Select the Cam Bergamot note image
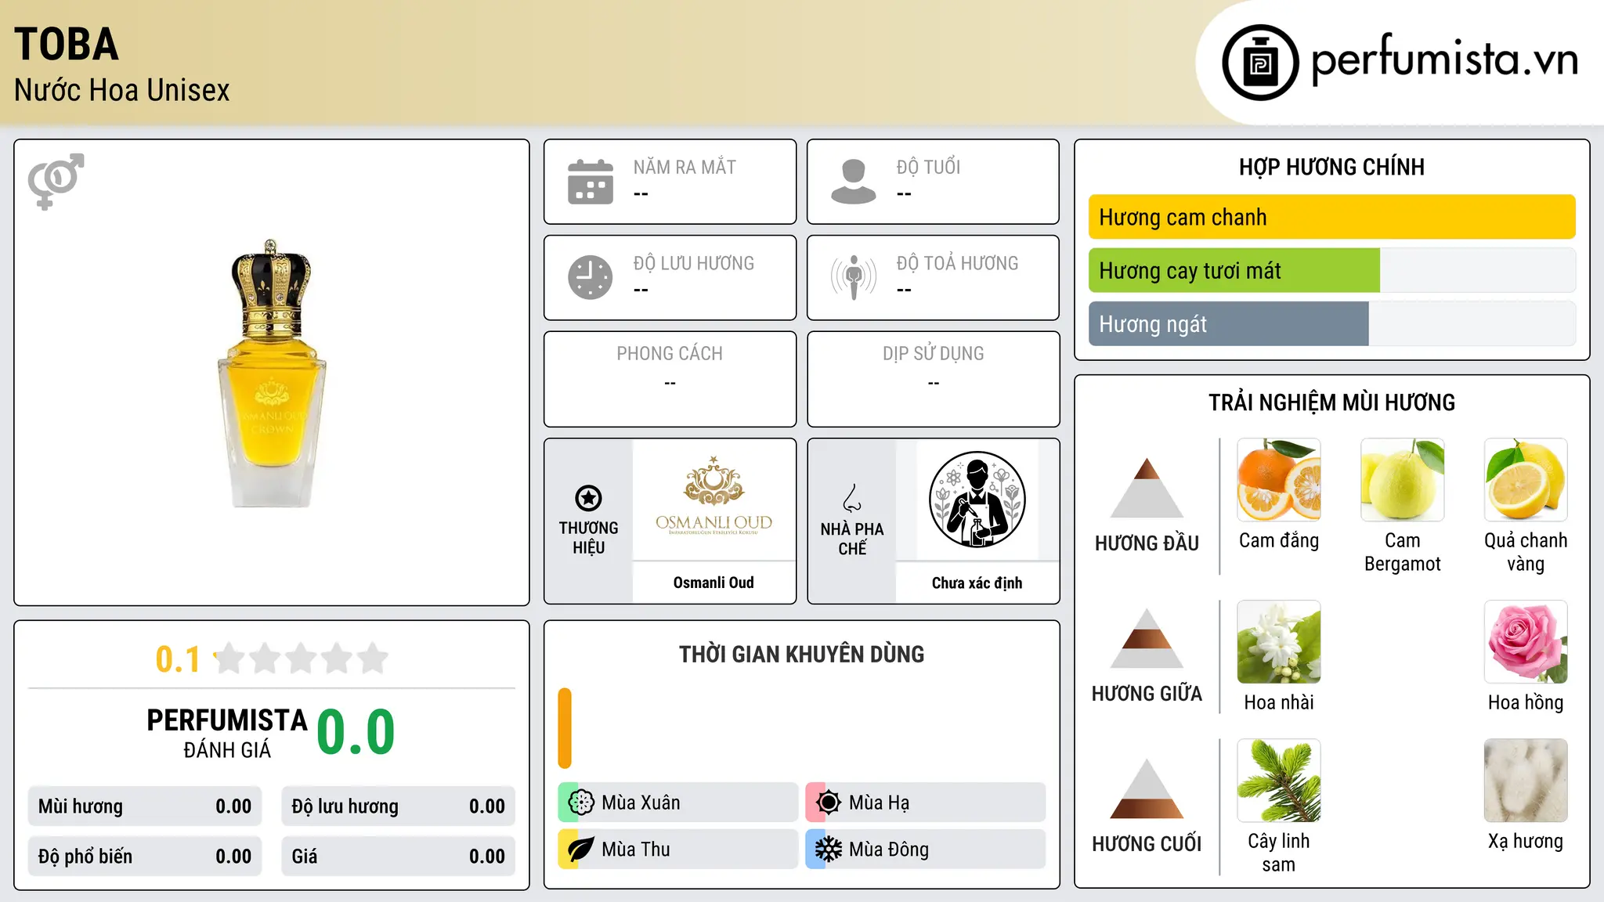This screenshot has height=902, width=1604. [x=1402, y=480]
